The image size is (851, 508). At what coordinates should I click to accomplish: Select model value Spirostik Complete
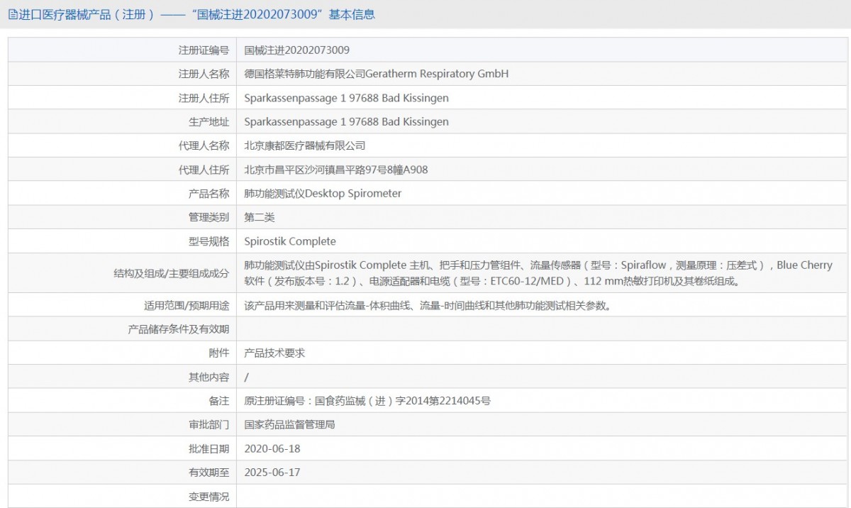290,241
